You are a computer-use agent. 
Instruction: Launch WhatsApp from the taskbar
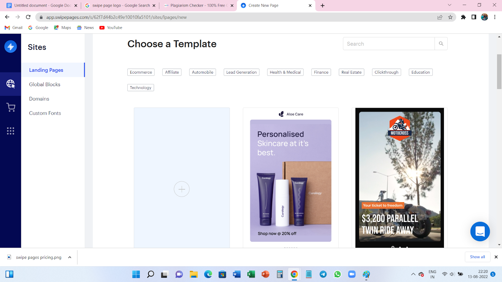tap(337, 274)
